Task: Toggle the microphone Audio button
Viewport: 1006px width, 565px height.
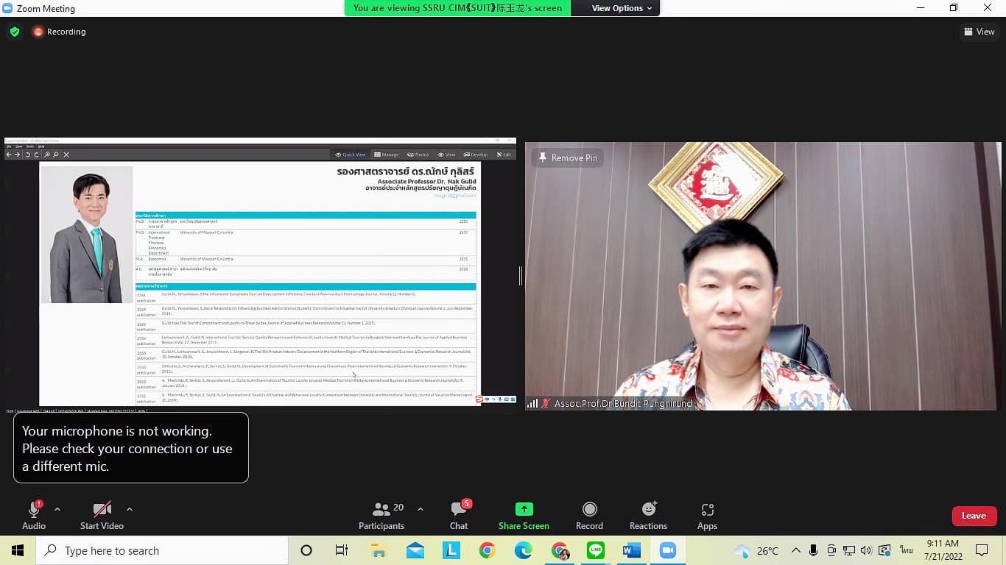Action: click(x=34, y=516)
